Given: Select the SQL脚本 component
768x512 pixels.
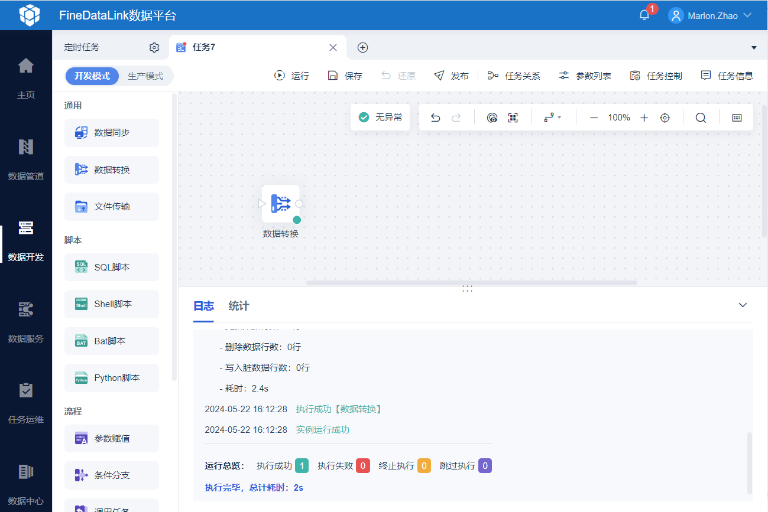Looking at the screenshot, I should [112, 268].
